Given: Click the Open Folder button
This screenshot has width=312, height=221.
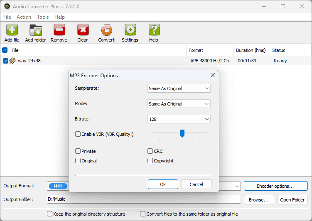Looking at the screenshot, I should point(292,200).
